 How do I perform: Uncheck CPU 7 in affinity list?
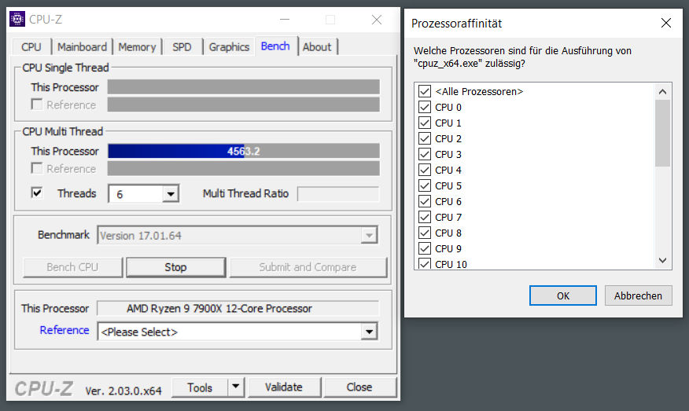425,217
